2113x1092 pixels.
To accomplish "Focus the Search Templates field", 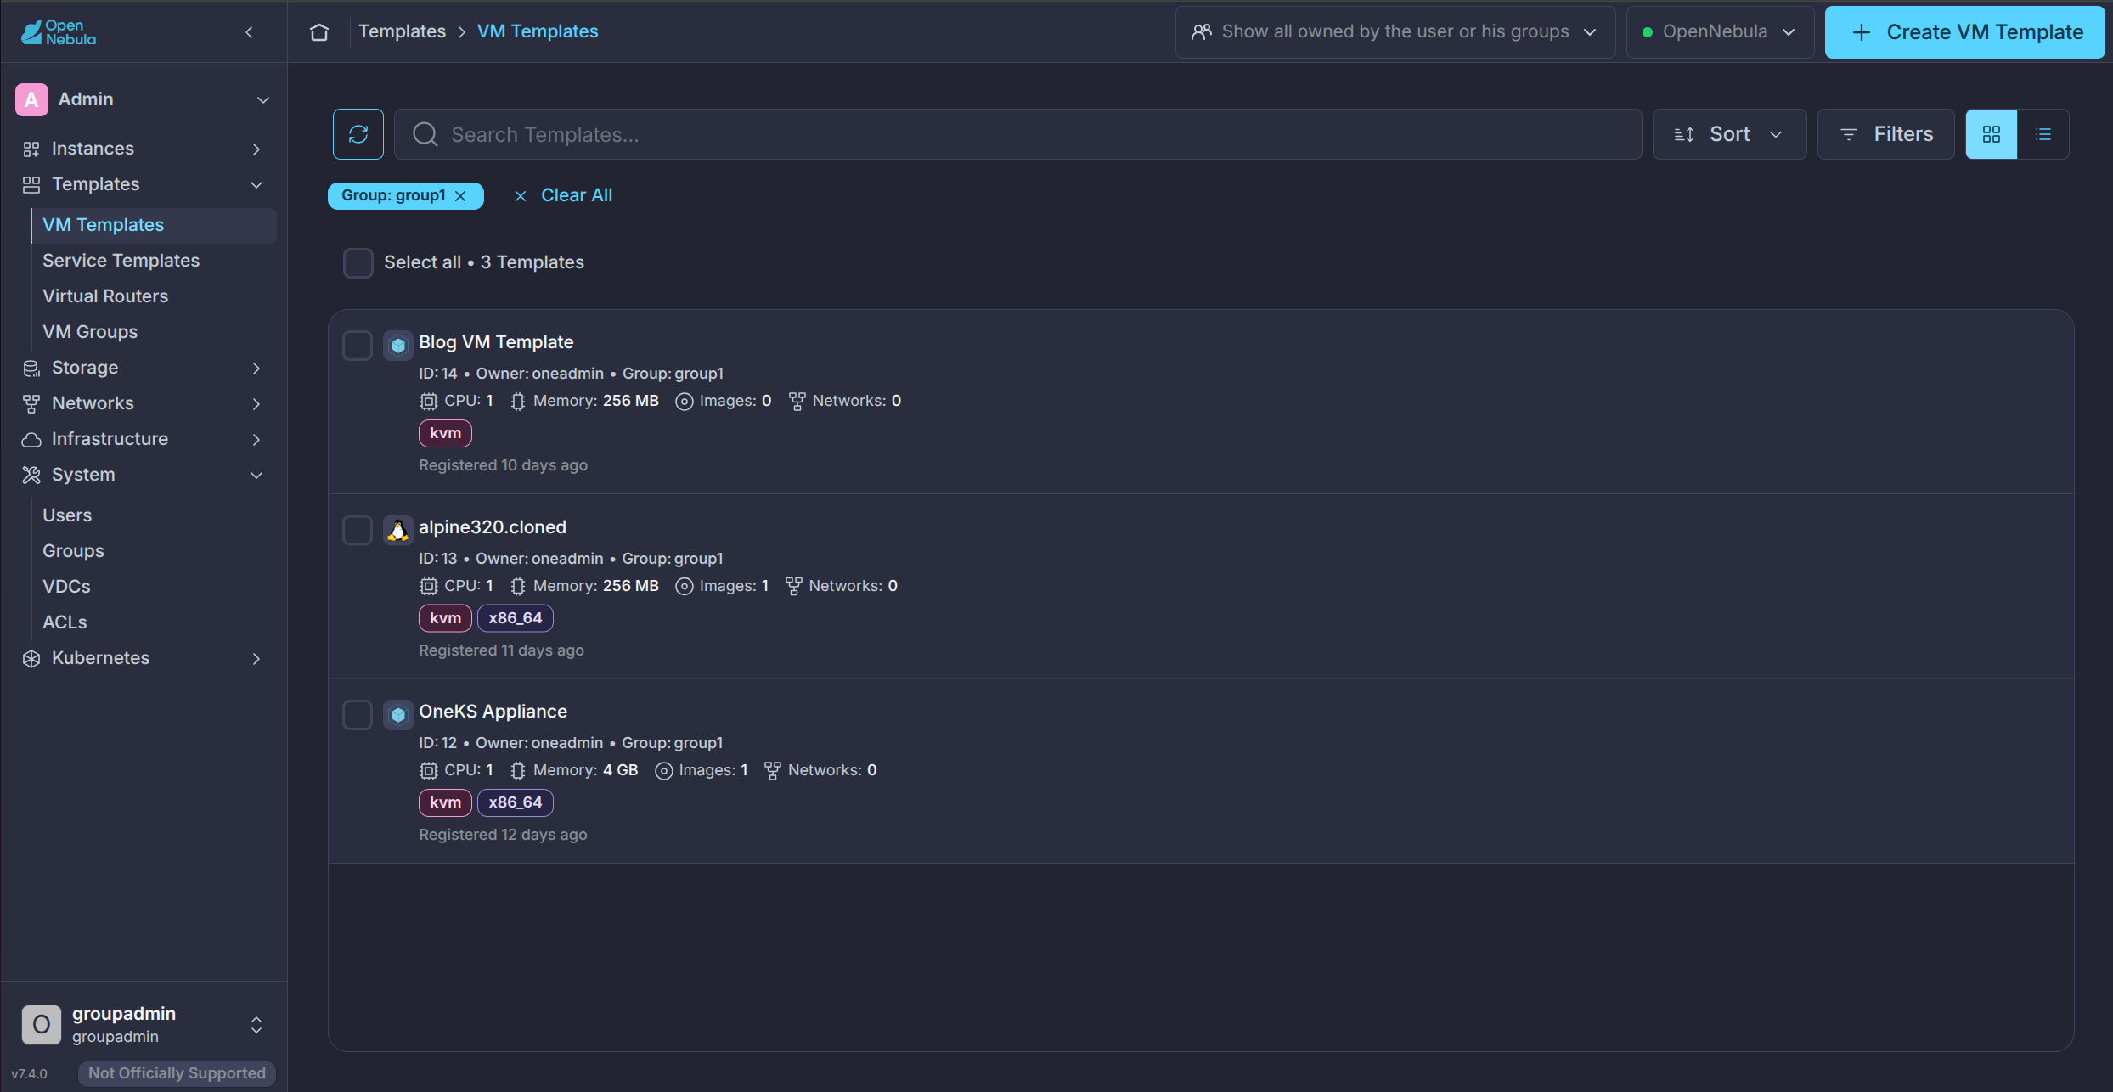I will [x=1017, y=134].
